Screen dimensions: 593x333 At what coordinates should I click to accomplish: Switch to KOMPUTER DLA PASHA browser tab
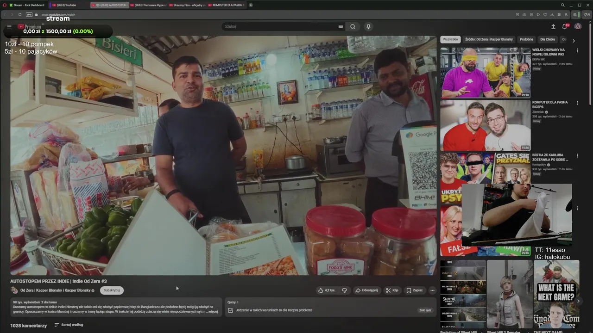pyautogui.click(x=227, y=5)
